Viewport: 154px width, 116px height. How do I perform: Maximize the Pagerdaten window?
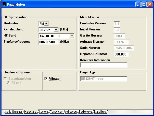pos(144,4)
